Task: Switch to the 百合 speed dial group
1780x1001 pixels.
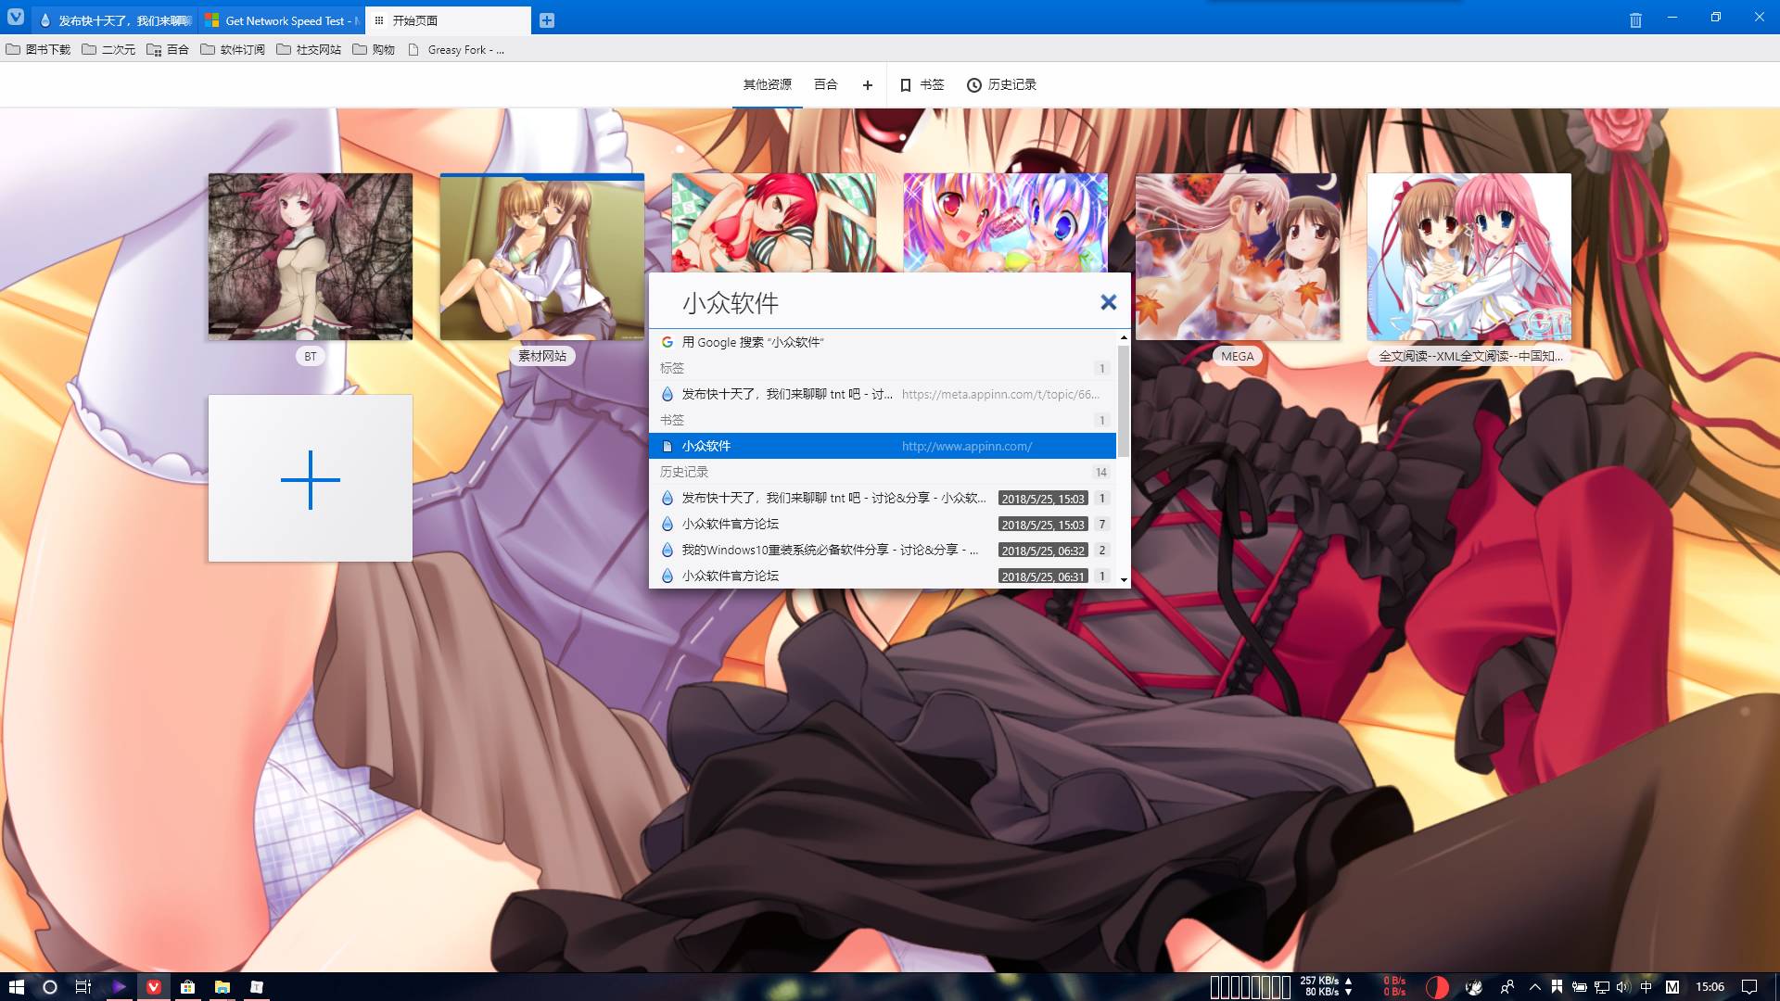Action: pyautogui.click(x=825, y=85)
